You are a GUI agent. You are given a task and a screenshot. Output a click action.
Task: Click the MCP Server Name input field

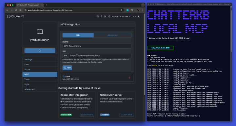pyautogui.click(x=97, y=46)
